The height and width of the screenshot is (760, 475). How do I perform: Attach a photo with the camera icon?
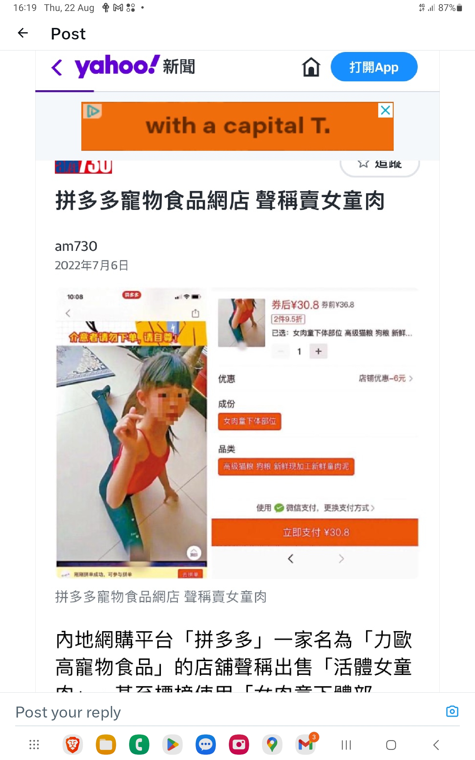[452, 711]
